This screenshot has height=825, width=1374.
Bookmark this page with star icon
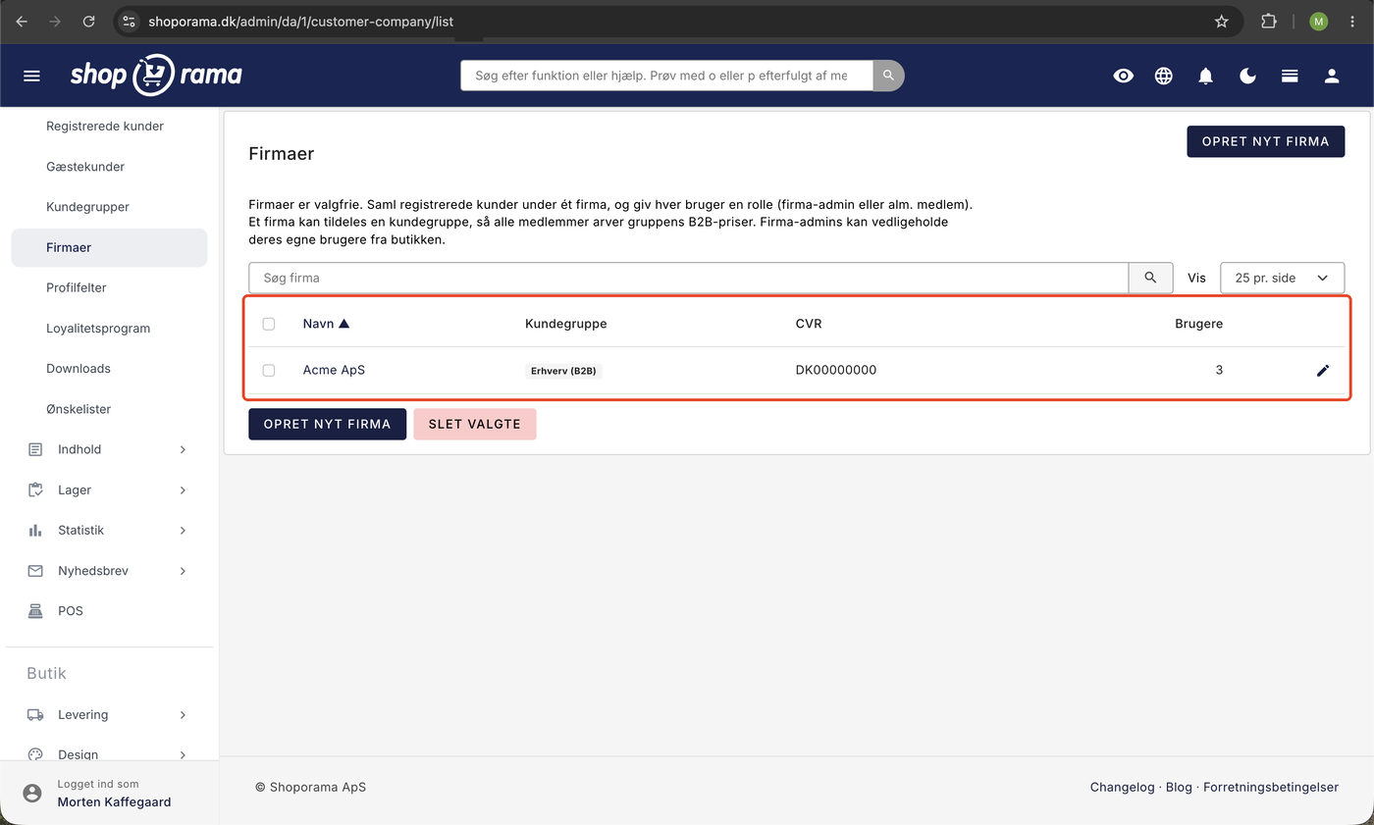1222,21
